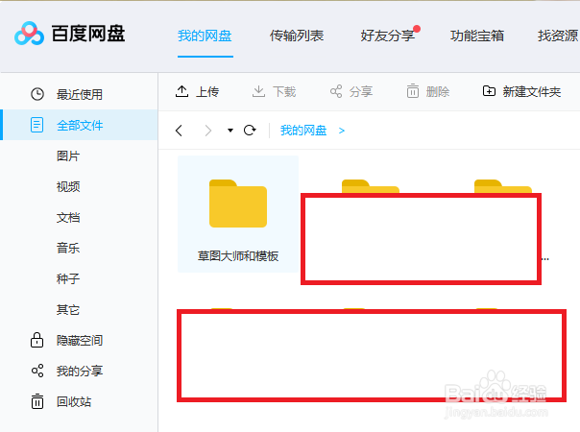Click the 百度网盘 title text
580x432 pixels.
[x=88, y=34]
